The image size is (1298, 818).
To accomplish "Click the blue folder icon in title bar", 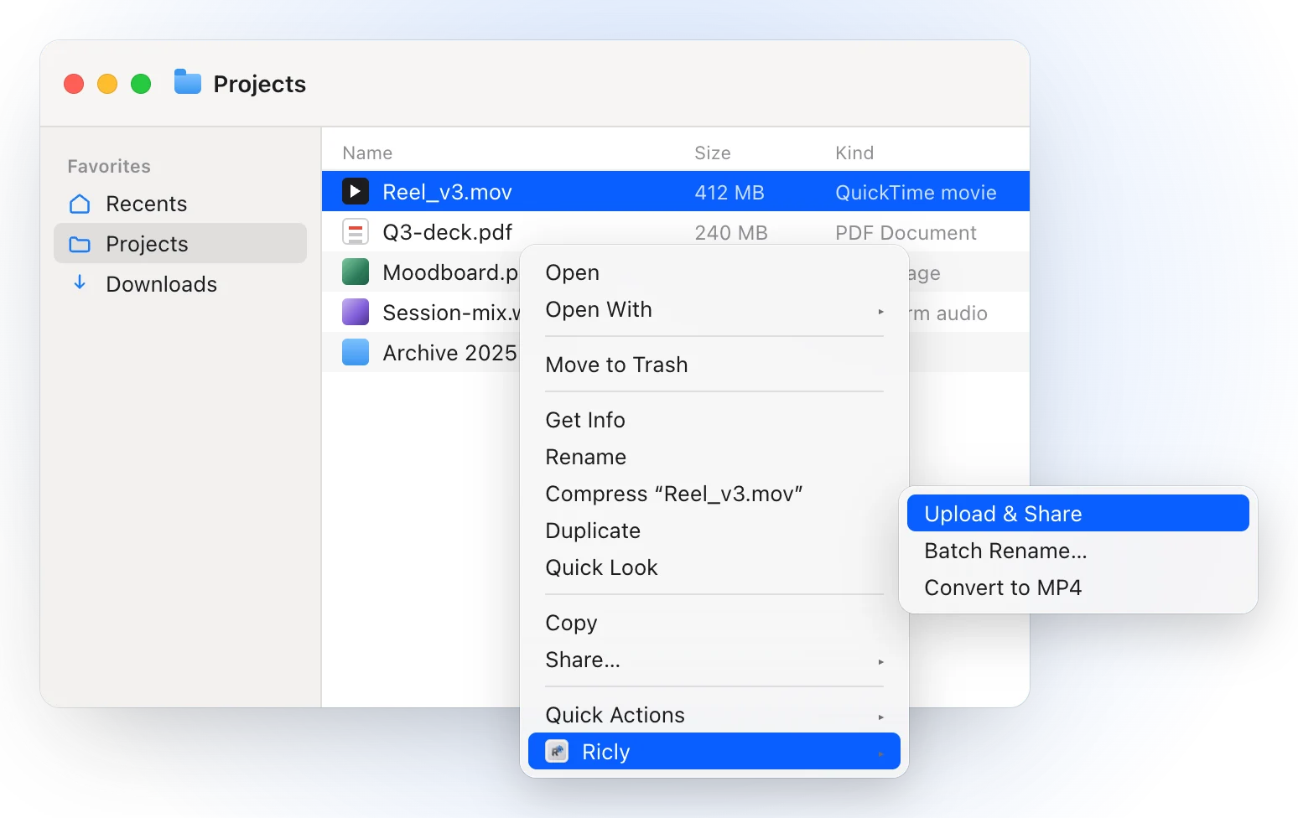I will click(188, 82).
